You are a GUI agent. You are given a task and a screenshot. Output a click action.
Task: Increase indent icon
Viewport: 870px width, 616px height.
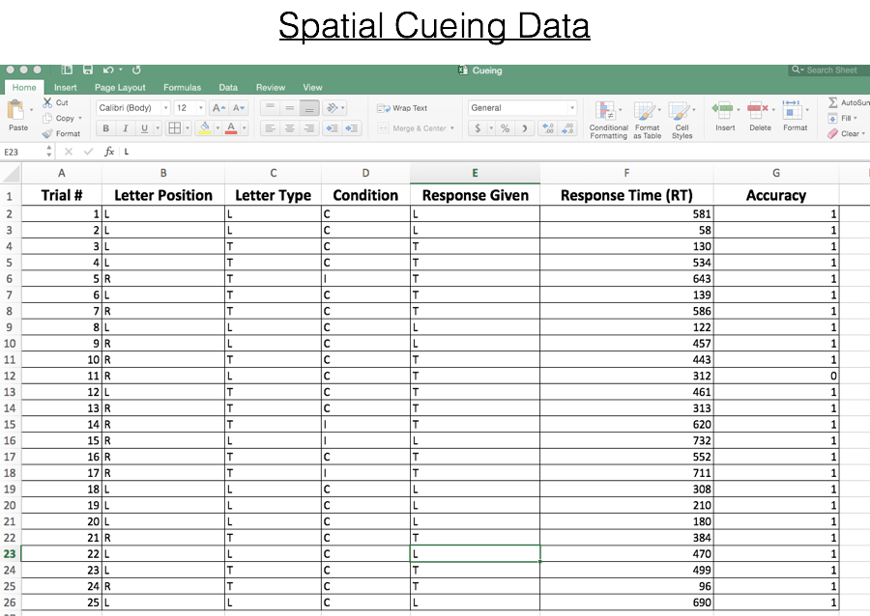[x=352, y=128]
